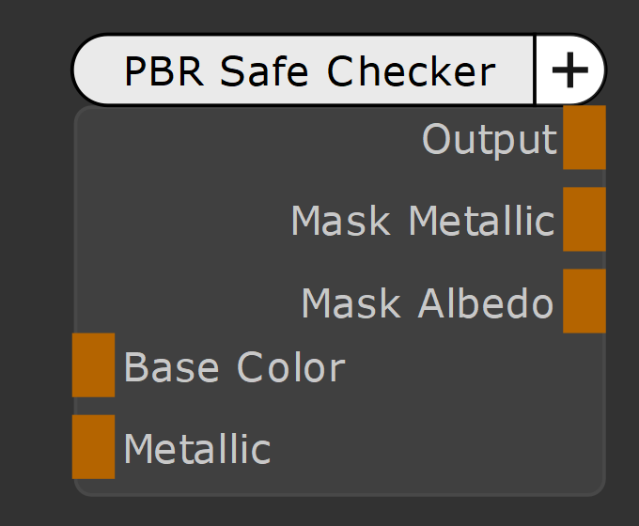
Task: Click the Base Color text label
Action: tap(234, 367)
